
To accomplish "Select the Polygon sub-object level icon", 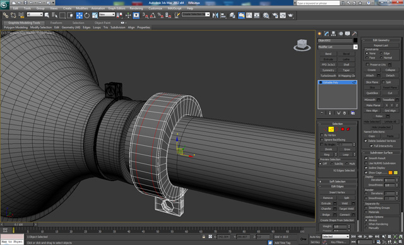I will coord(343,129).
